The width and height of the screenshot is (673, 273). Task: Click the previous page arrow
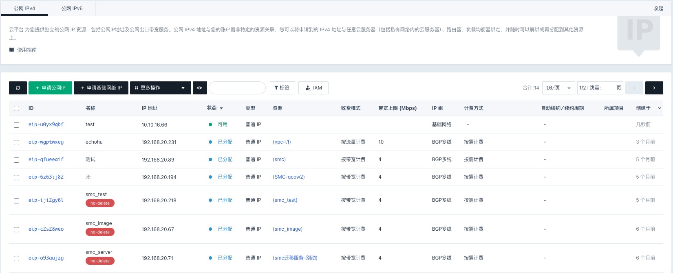634,88
